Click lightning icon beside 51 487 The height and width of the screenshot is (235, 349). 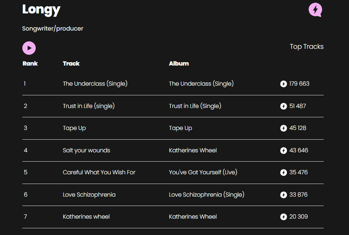284,106
